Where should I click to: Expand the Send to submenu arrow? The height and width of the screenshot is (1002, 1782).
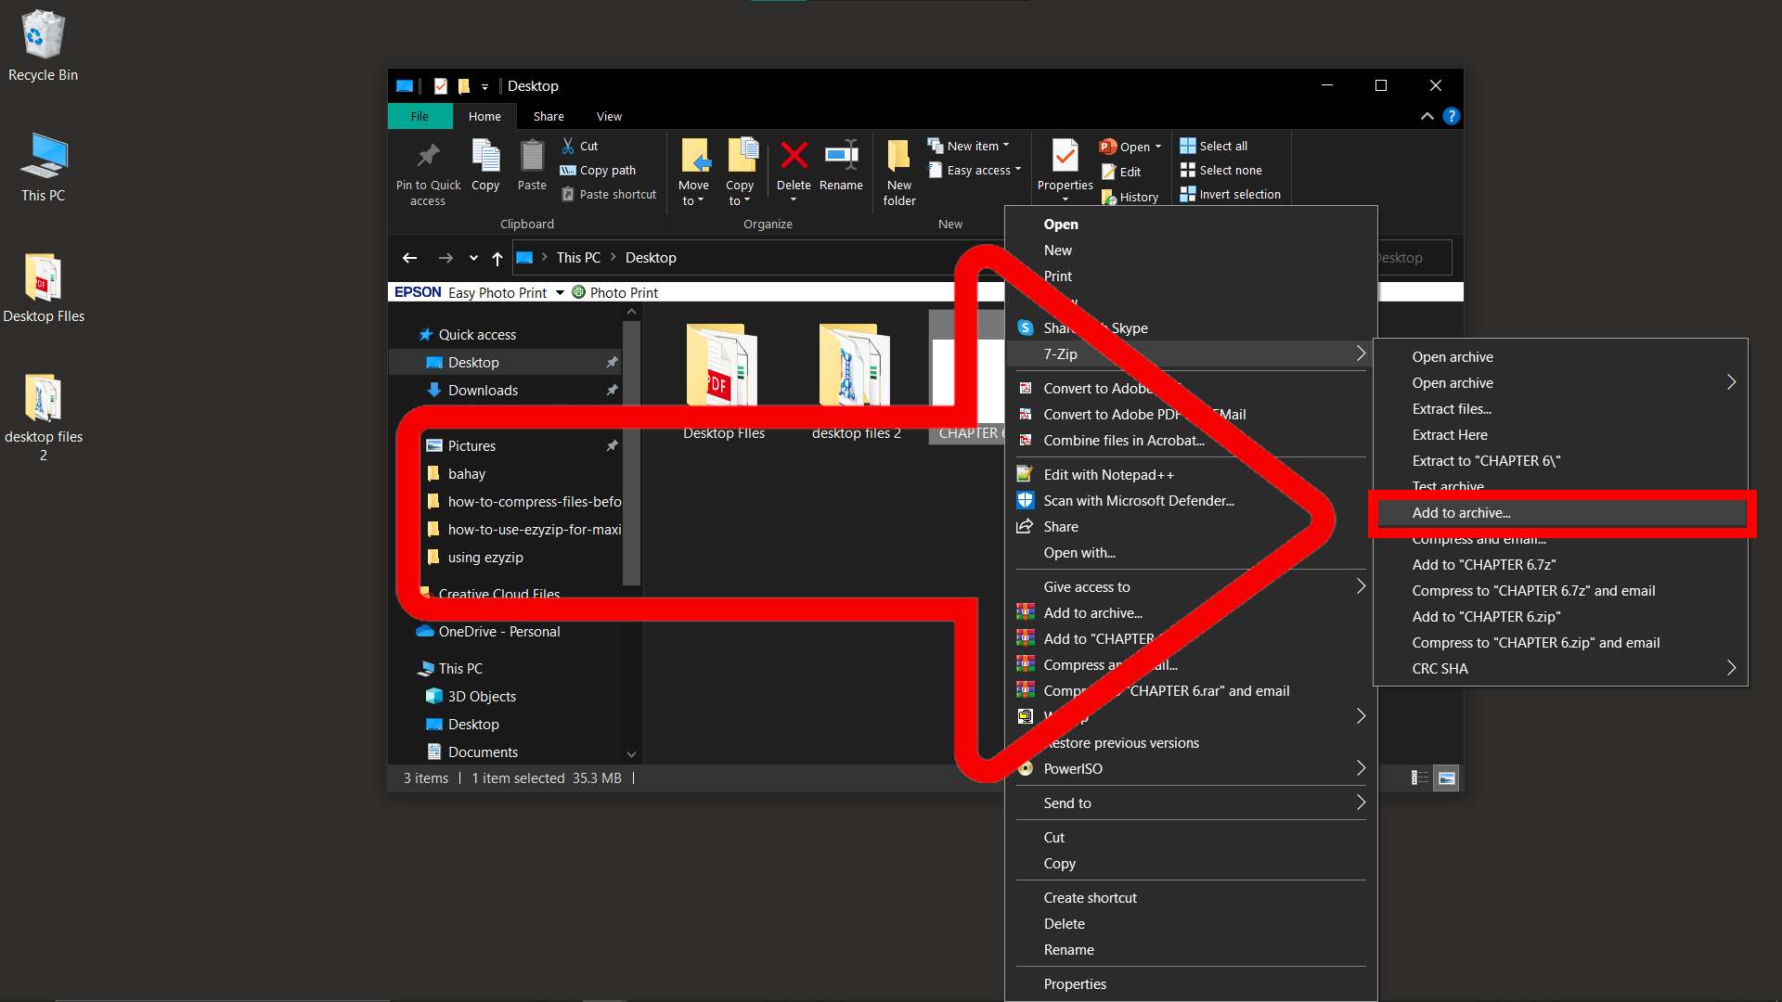coord(1362,803)
